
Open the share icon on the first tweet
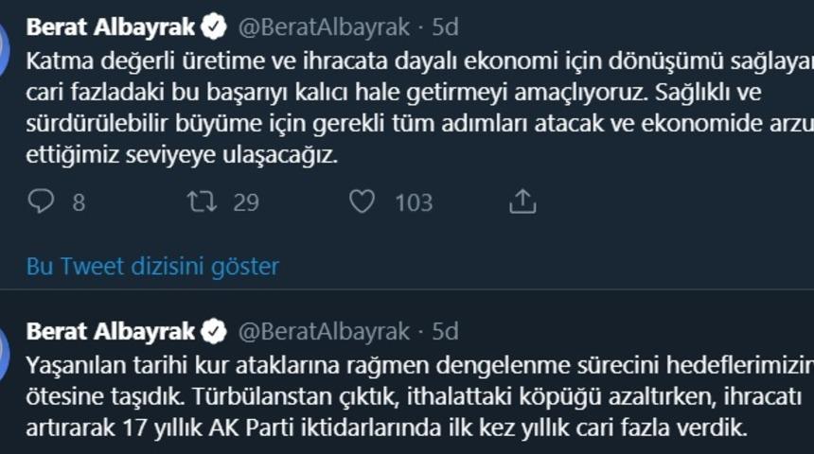point(522,201)
